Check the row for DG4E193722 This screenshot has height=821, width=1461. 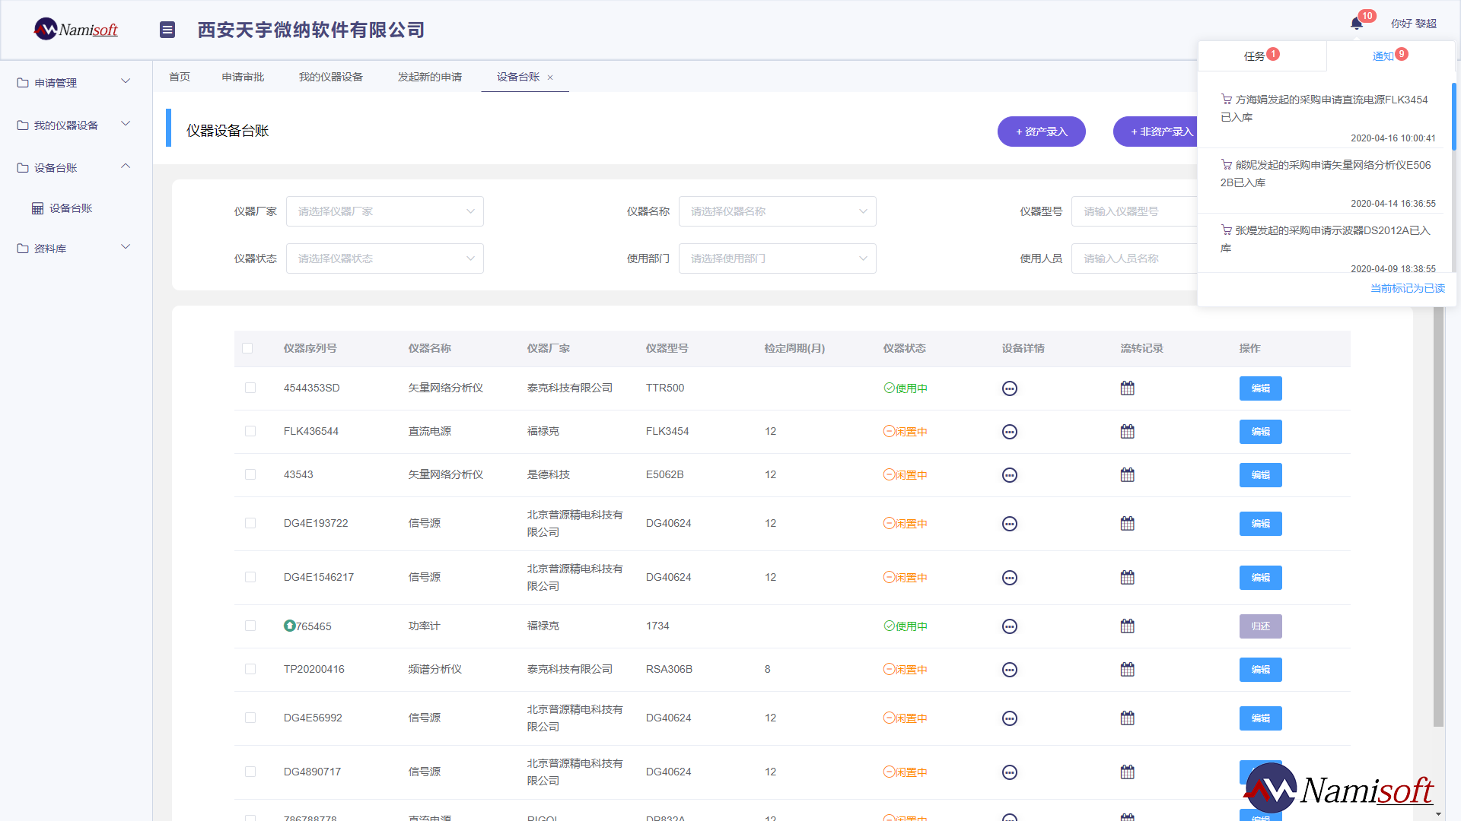click(250, 523)
